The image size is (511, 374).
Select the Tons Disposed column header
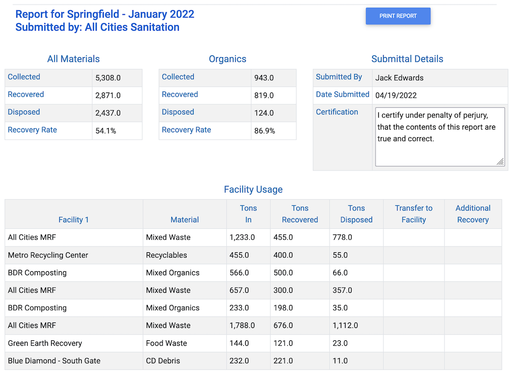[x=356, y=214]
